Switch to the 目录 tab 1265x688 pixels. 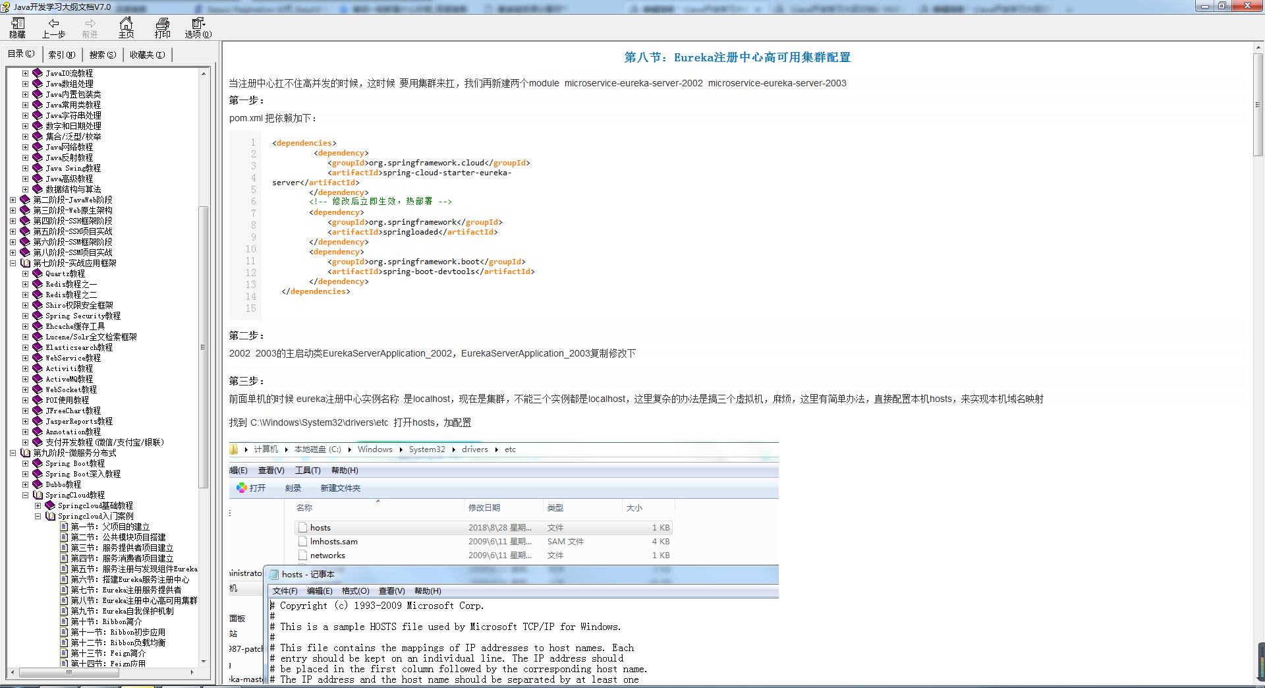(21, 54)
